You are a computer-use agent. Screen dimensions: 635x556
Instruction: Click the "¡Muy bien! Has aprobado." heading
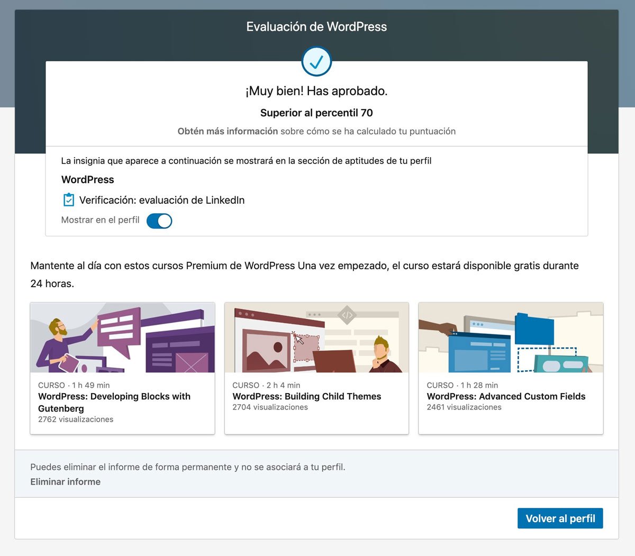(x=316, y=91)
